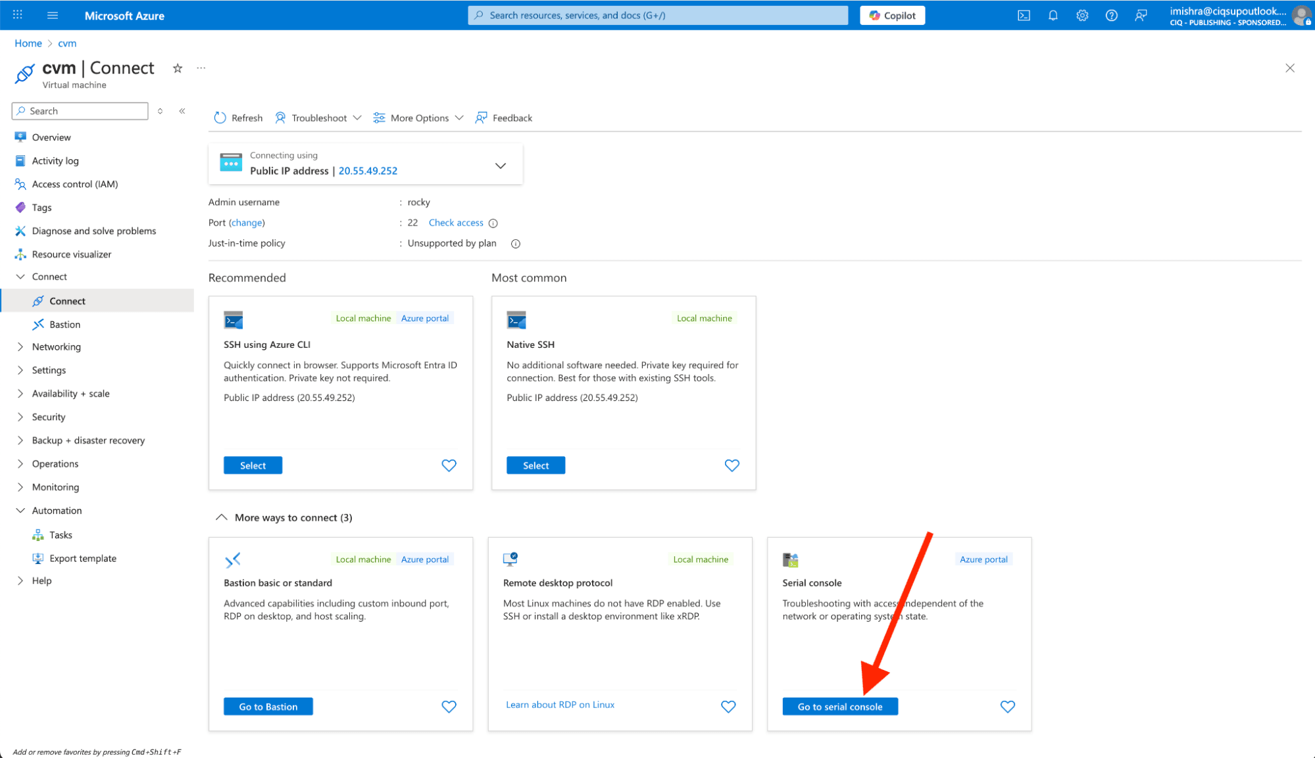Open the notifications bell

[1053, 15]
